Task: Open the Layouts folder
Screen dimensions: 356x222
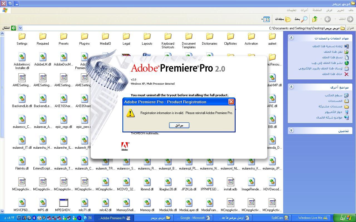Action: pyautogui.click(x=147, y=39)
